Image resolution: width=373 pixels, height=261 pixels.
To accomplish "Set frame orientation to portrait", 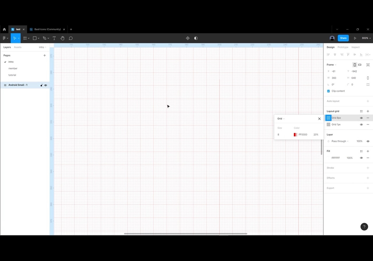I will click(x=355, y=65).
